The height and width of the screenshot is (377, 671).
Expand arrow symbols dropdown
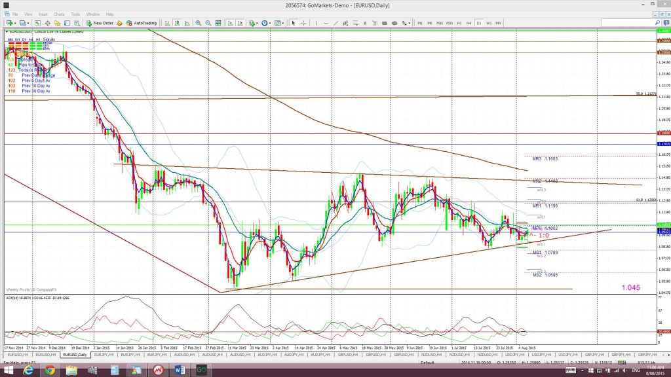[x=410, y=23]
